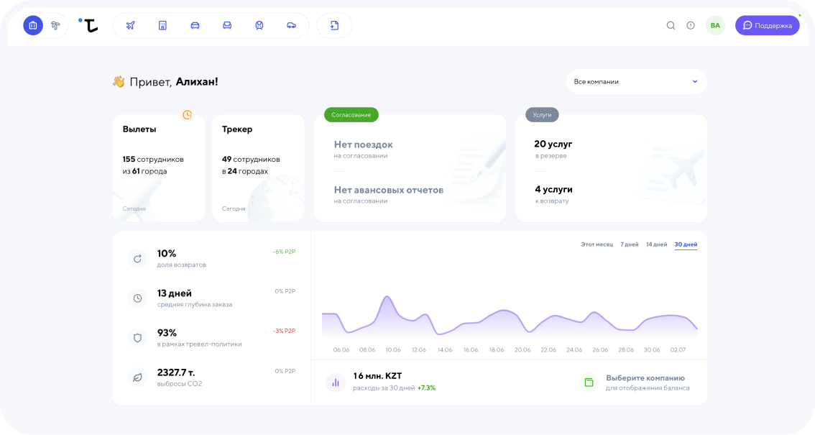Click the leaf CO2 emissions icon
The height and width of the screenshot is (435, 815).
[x=138, y=377]
